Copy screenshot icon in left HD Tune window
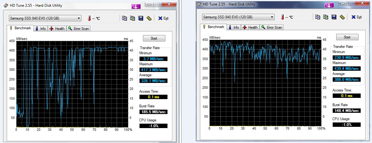Image resolution: width=372 pixels, height=143 pixels. [x=133, y=18]
